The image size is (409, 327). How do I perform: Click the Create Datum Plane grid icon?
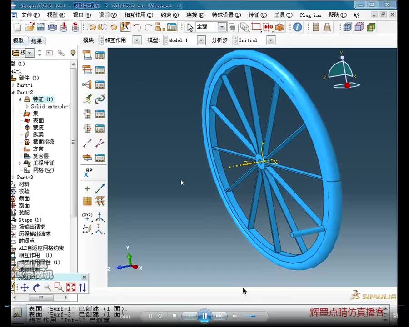click(87, 201)
